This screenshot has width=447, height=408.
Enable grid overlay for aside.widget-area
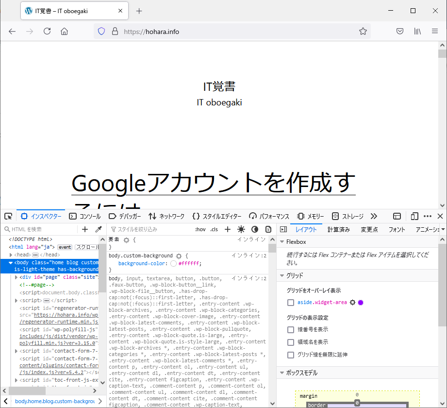(291, 303)
